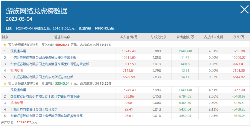Screen dimensions: 251x127
Task: Click the title 游族网络龙虎榜数据
Action: pyautogui.click(x=37, y=11)
